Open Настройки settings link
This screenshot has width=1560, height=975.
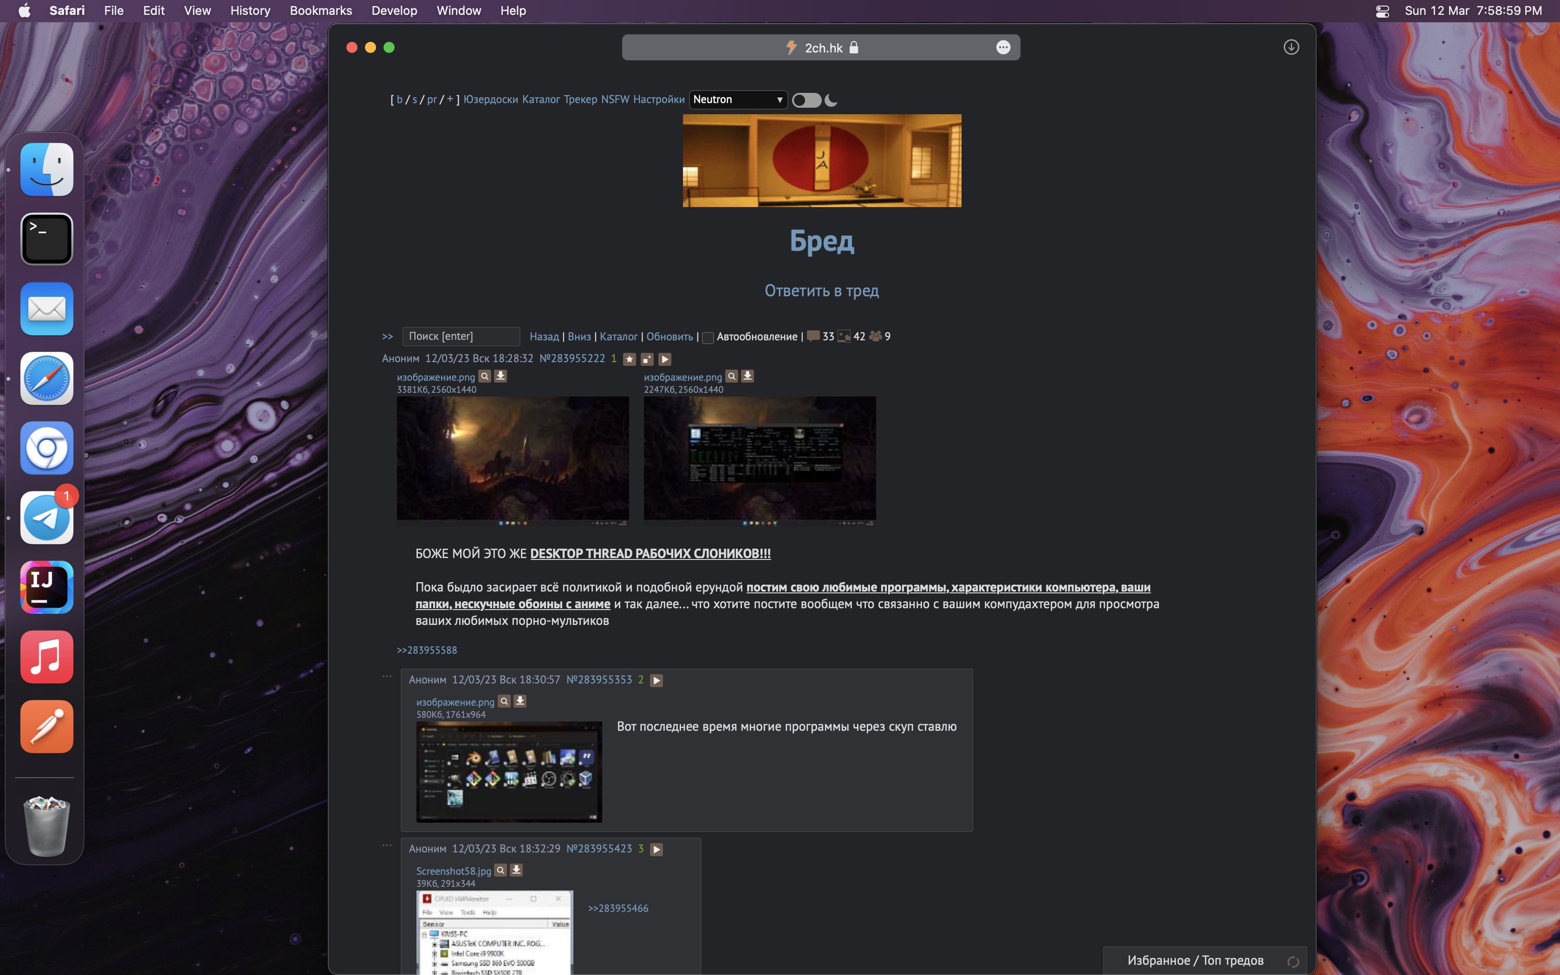(x=659, y=99)
